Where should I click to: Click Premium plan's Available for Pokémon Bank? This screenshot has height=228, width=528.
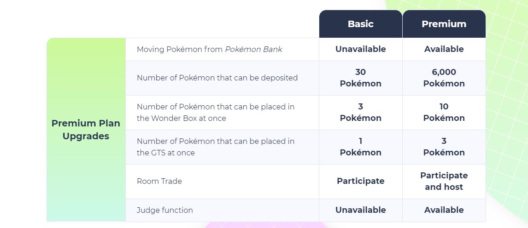(x=444, y=49)
